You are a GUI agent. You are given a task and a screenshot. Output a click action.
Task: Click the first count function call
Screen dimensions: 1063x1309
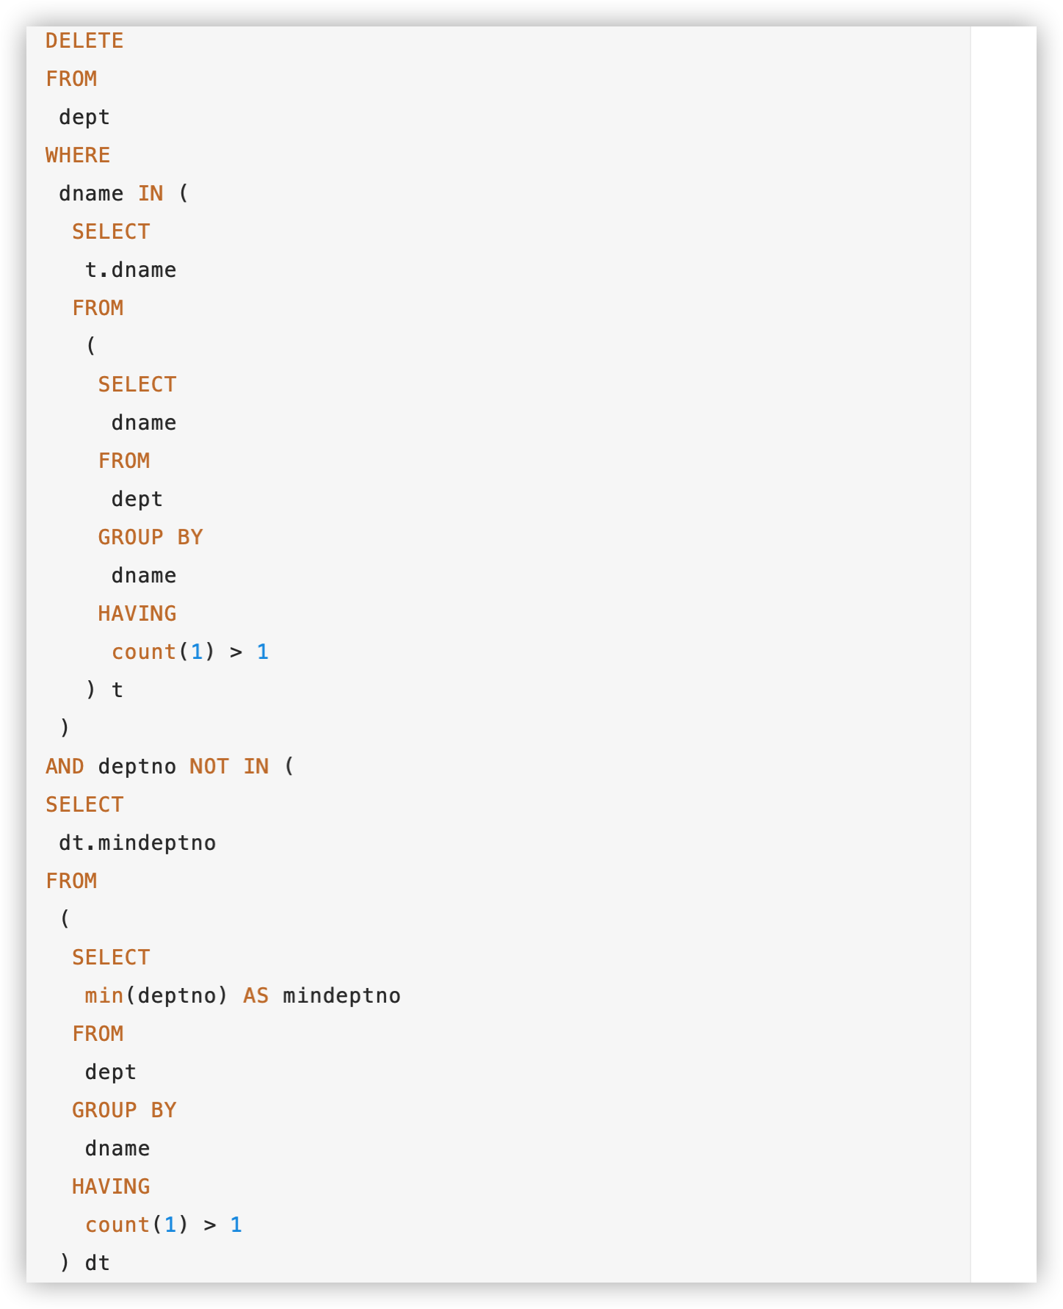tap(144, 652)
